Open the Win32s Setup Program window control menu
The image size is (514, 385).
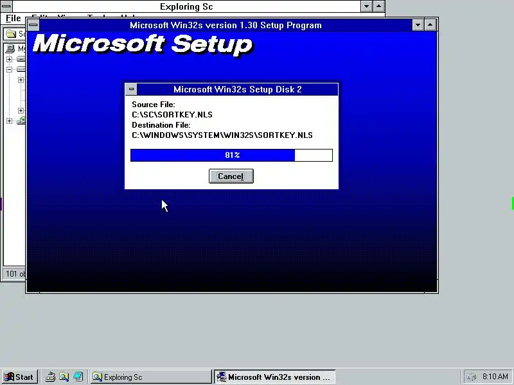point(33,25)
